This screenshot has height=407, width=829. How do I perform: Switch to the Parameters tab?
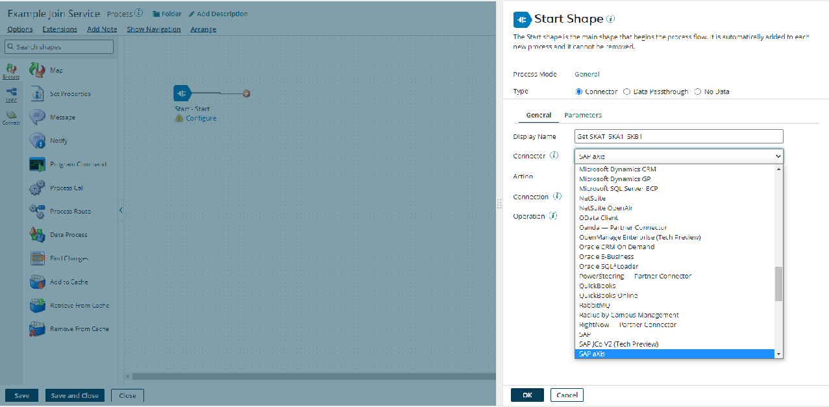point(583,115)
